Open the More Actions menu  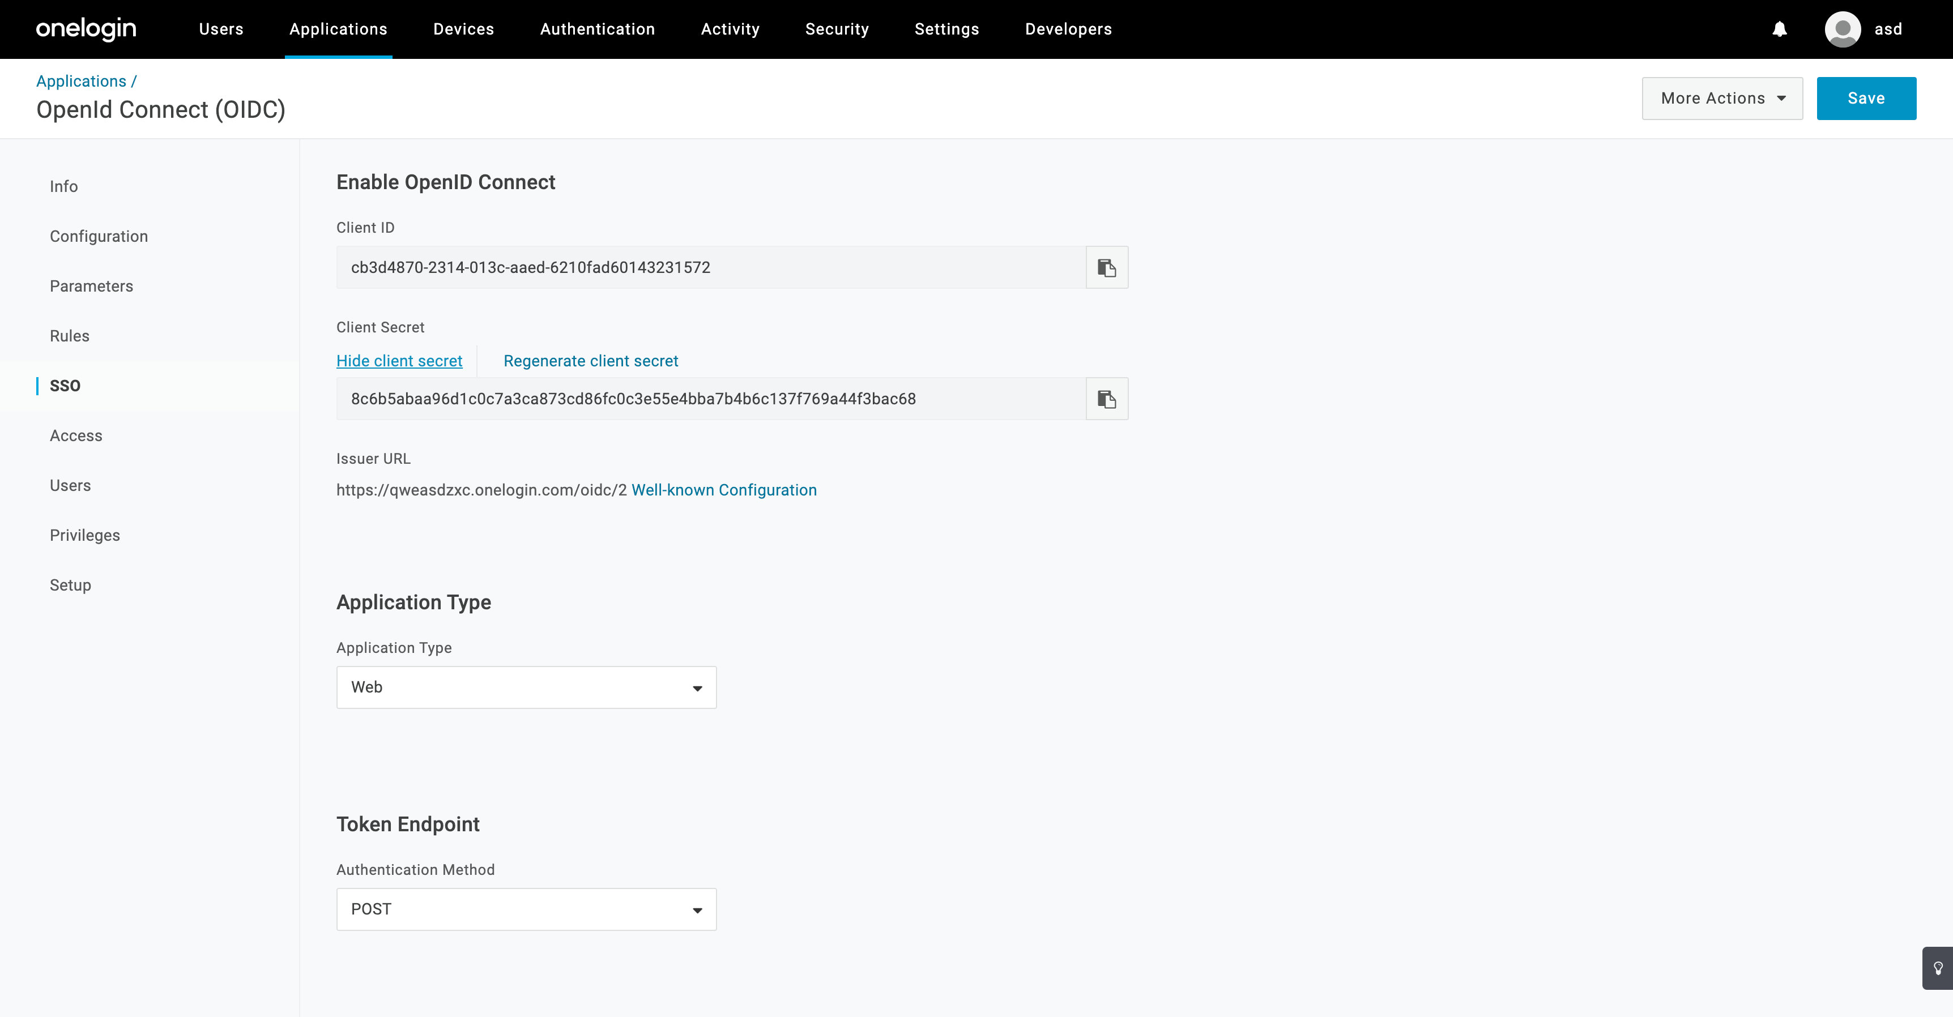pos(1722,99)
